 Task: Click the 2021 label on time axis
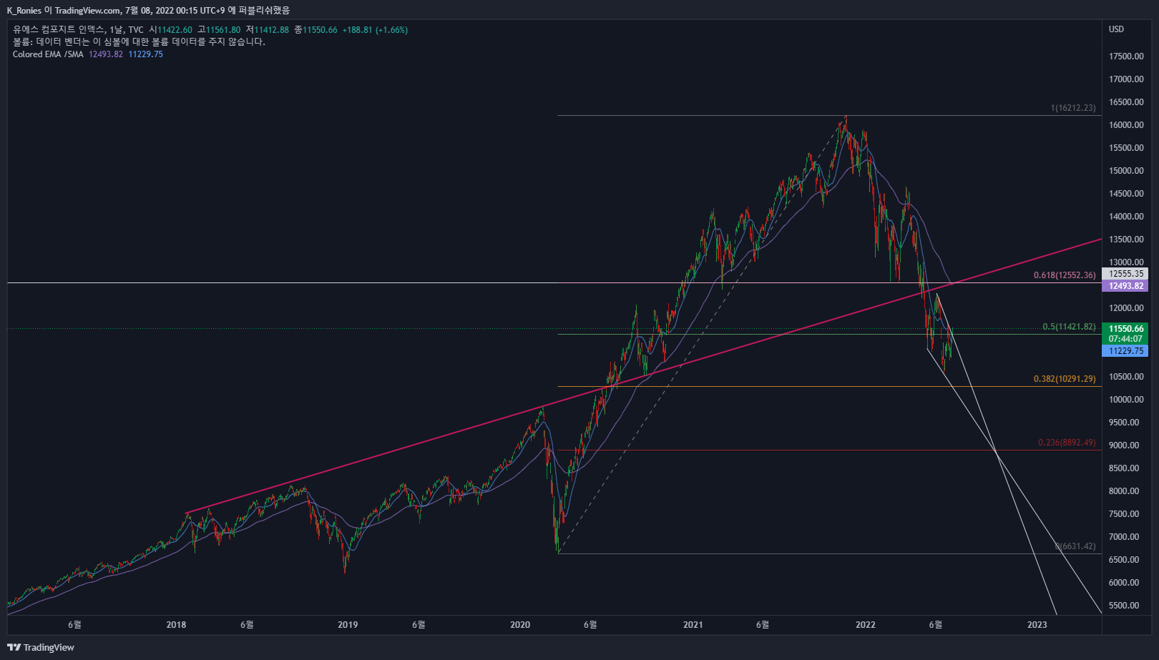click(693, 625)
